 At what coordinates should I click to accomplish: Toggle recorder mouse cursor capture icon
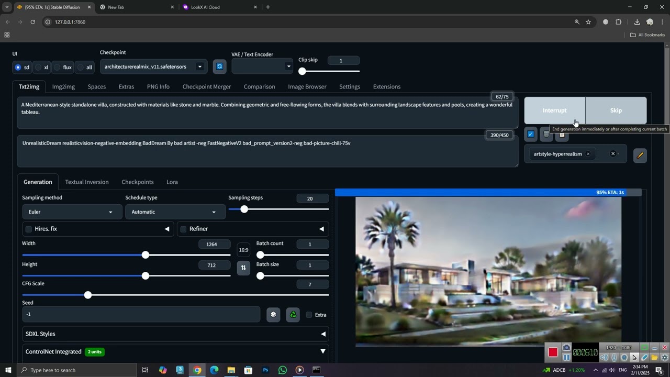coord(634,358)
